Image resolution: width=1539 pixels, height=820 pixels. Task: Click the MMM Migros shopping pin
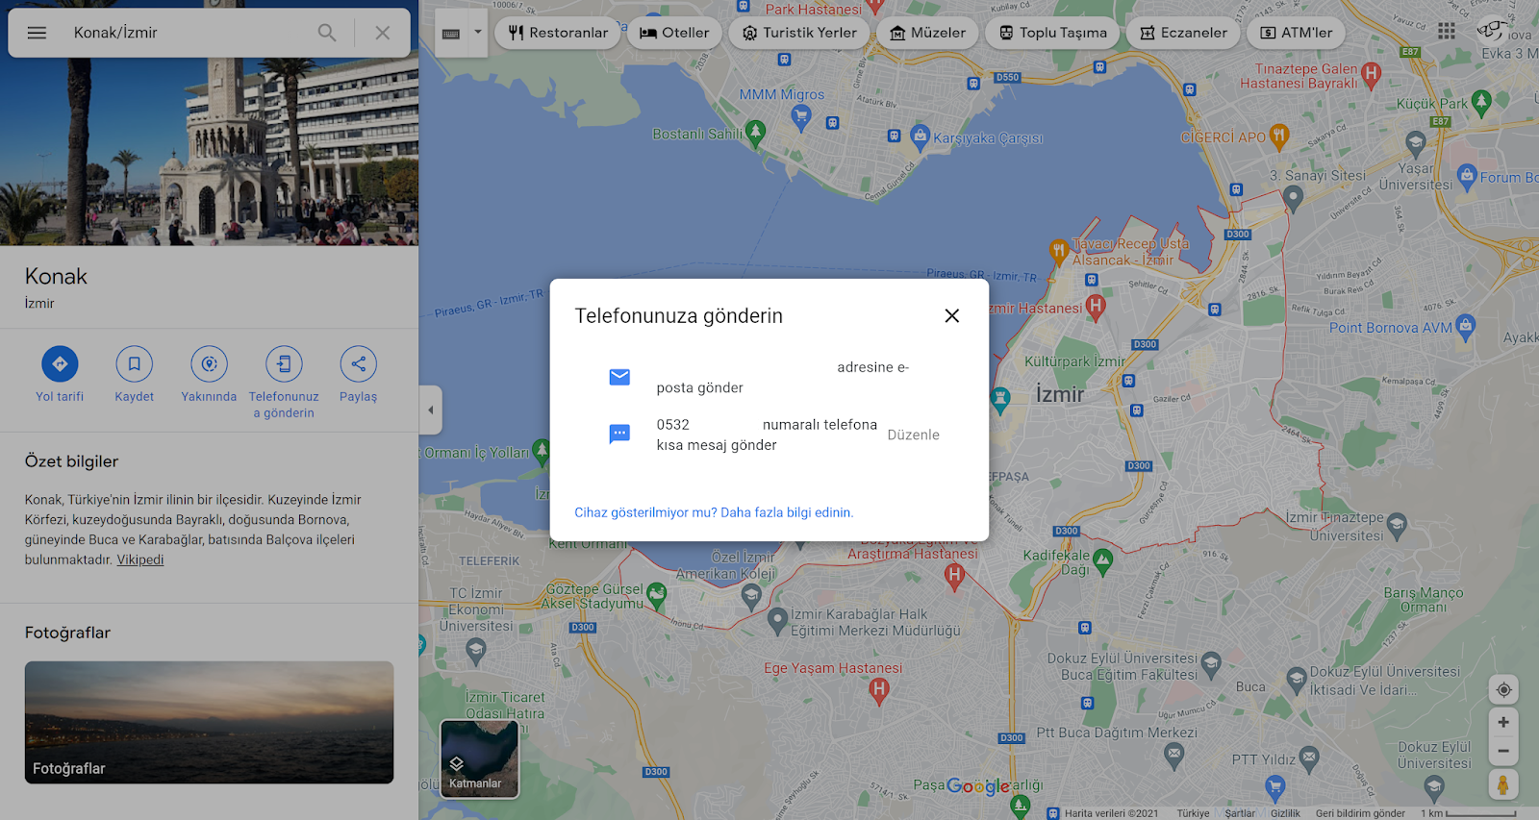(800, 117)
